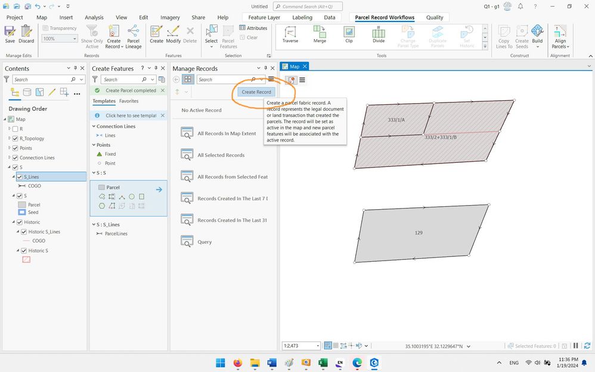Click the Parcel gray symbol swatch
595x372 pixels.
tap(22, 204)
